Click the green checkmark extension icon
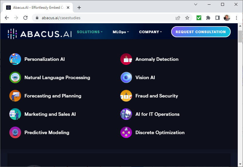The image size is (243, 167). click(199, 18)
